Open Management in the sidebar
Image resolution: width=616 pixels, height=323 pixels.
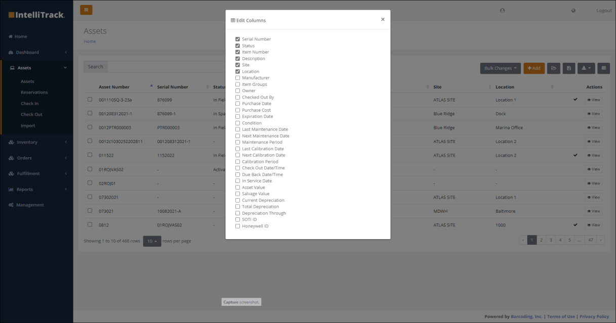click(x=27, y=205)
